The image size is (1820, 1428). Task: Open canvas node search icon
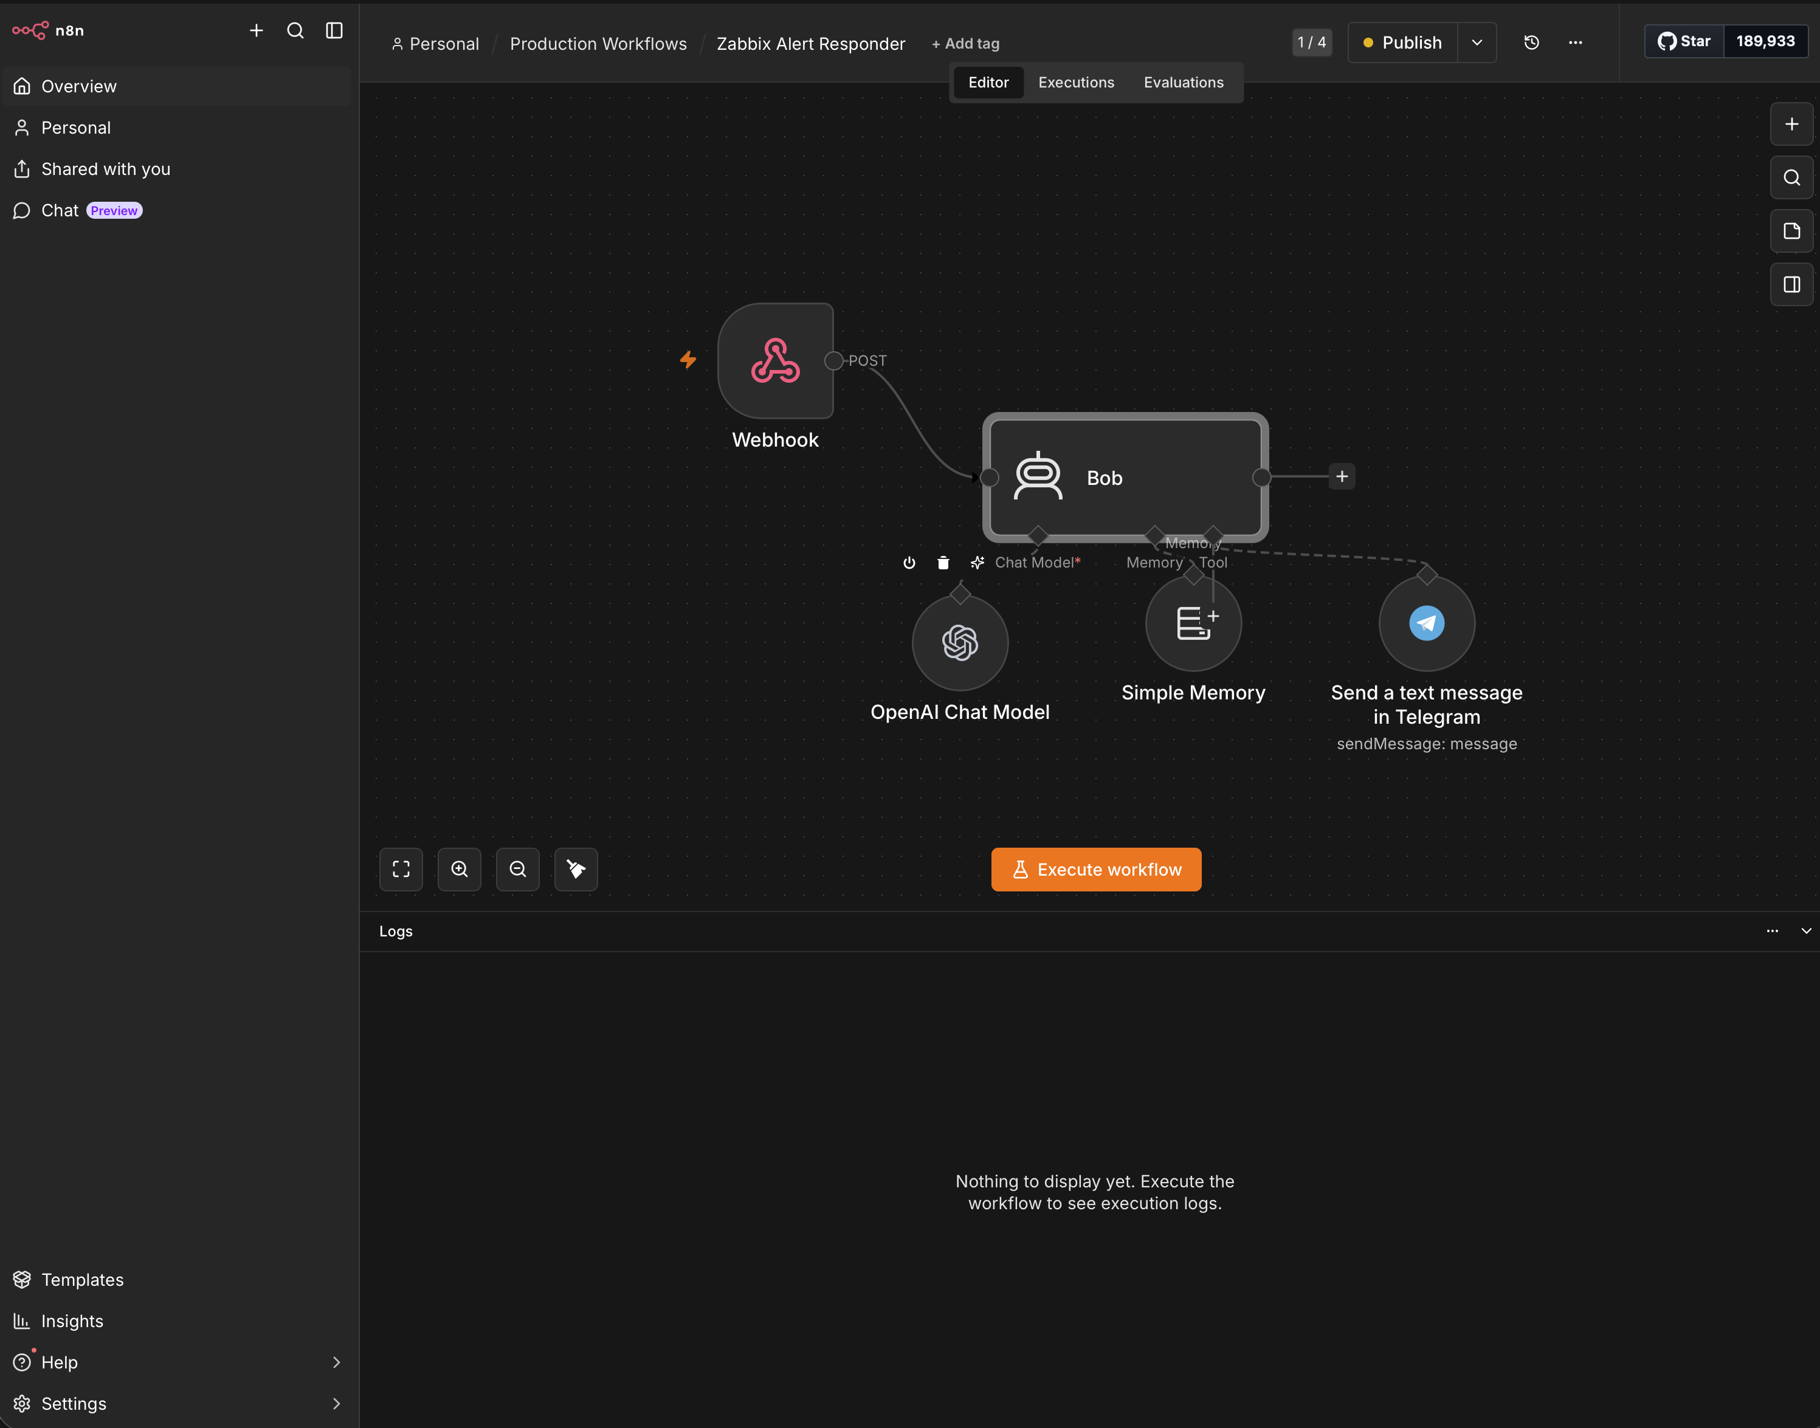pos(1791,178)
